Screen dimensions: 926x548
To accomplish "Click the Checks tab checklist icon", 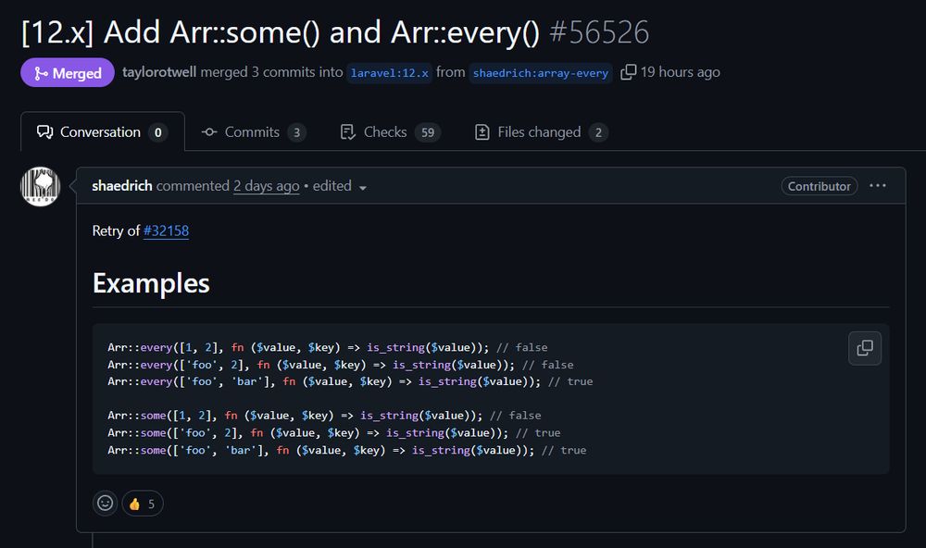I will pyautogui.click(x=348, y=132).
